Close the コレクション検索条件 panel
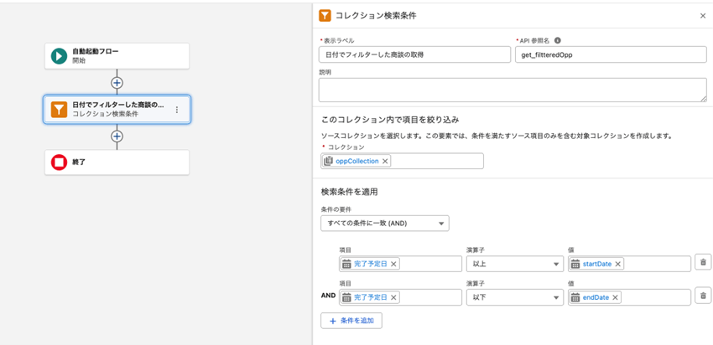713x345 pixels. (702, 16)
